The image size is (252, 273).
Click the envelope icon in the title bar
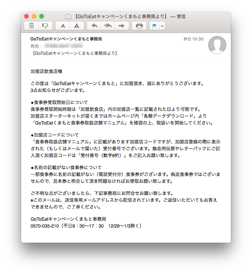pyautogui.click(x=68, y=16)
